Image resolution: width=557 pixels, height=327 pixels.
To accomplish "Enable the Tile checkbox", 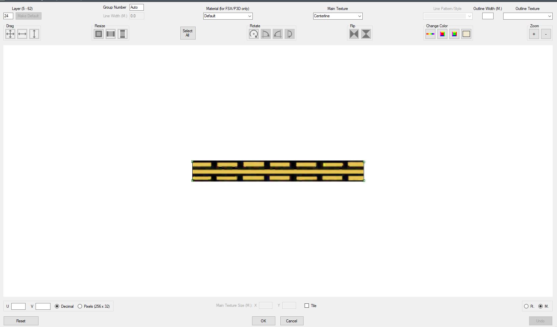I will [307, 306].
